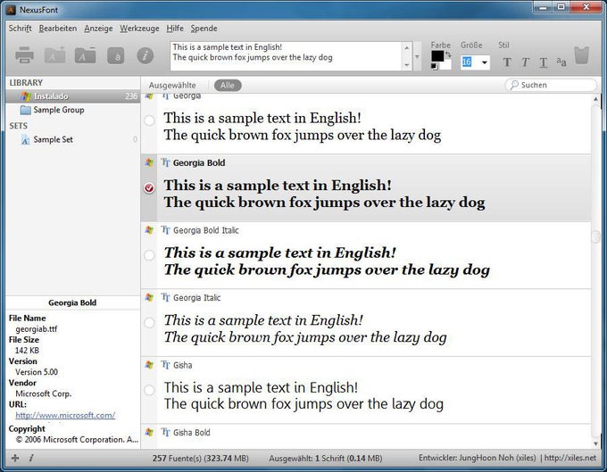Open the Bearbeiten menu
This screenshot has height=472, width=607.
point(58,29)
